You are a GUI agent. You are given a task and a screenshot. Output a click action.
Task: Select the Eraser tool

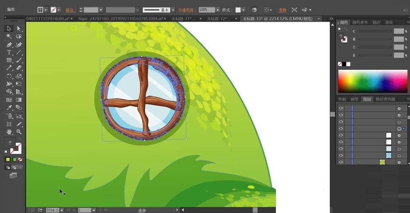point(18,68)
